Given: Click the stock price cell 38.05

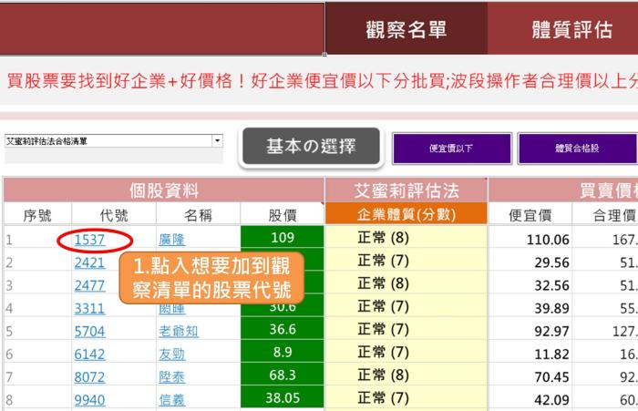Looking at the screenshot, I should [283, 397].
